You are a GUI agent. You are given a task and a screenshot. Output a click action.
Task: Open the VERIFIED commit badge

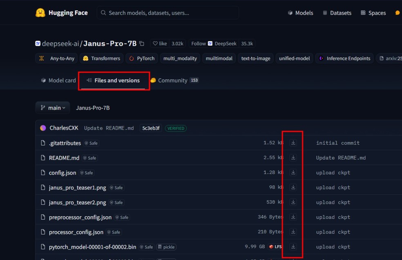176,128
